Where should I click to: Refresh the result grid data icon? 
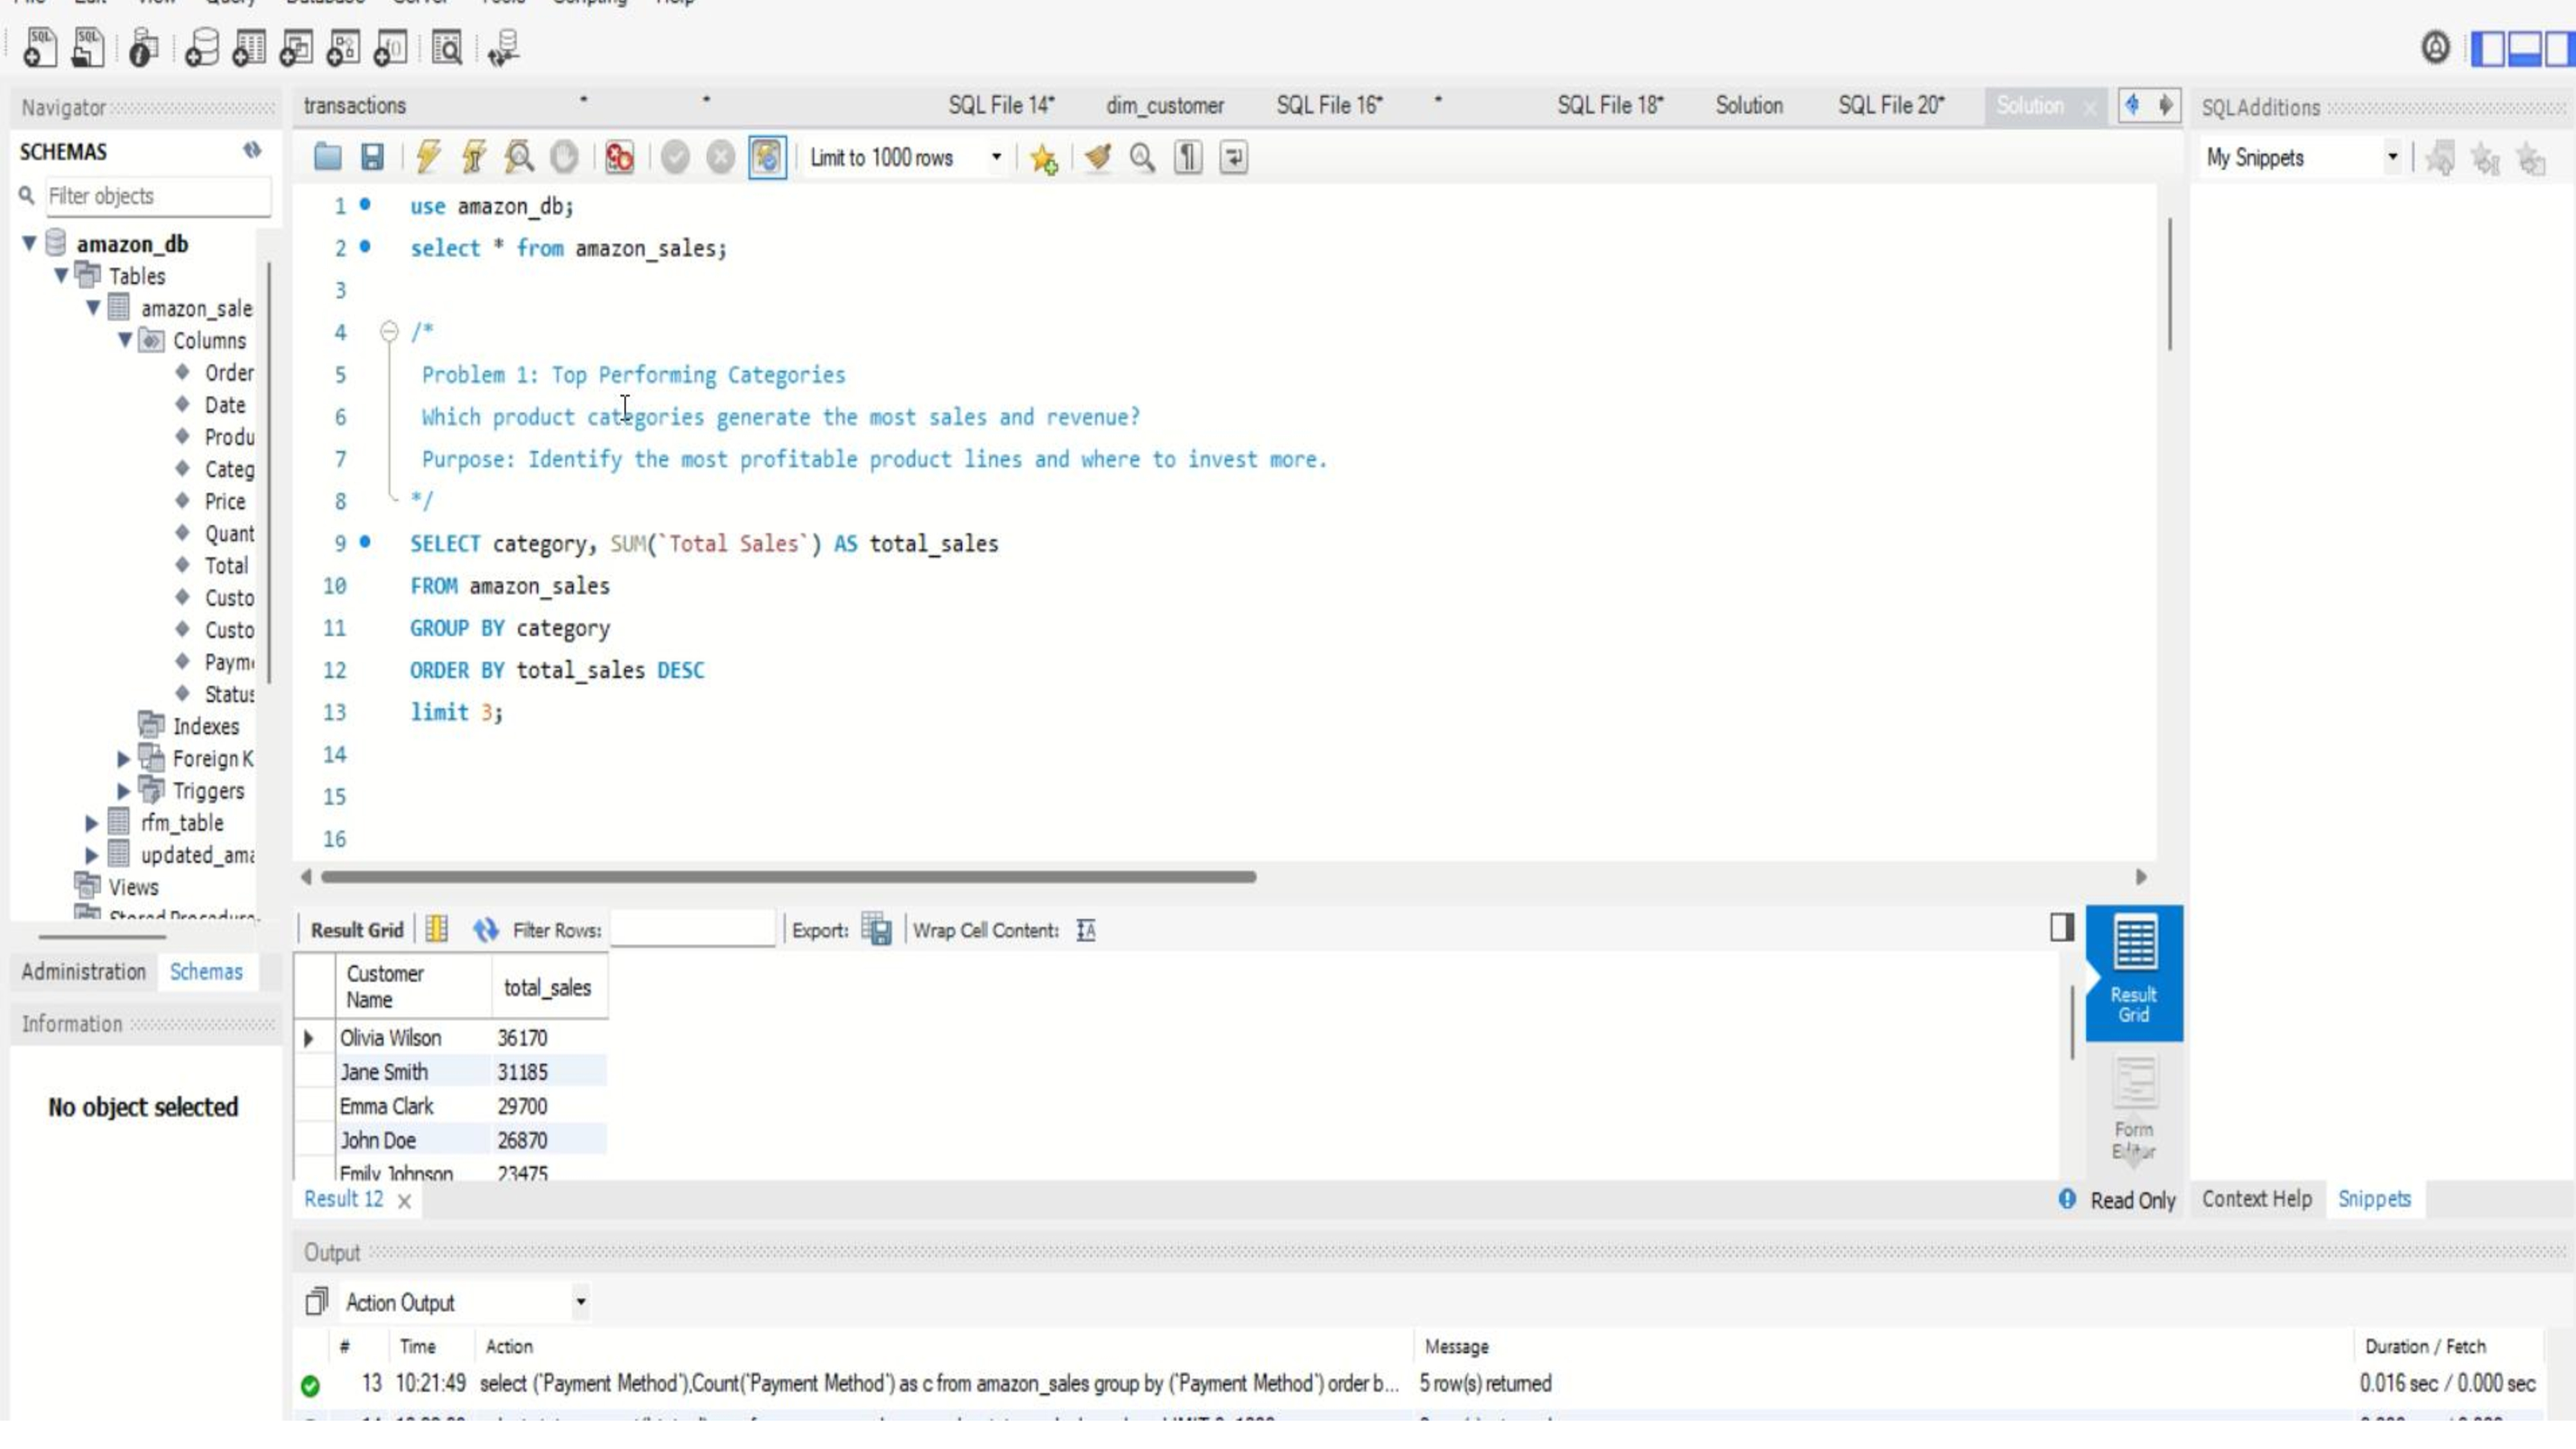tap(485, 930)
